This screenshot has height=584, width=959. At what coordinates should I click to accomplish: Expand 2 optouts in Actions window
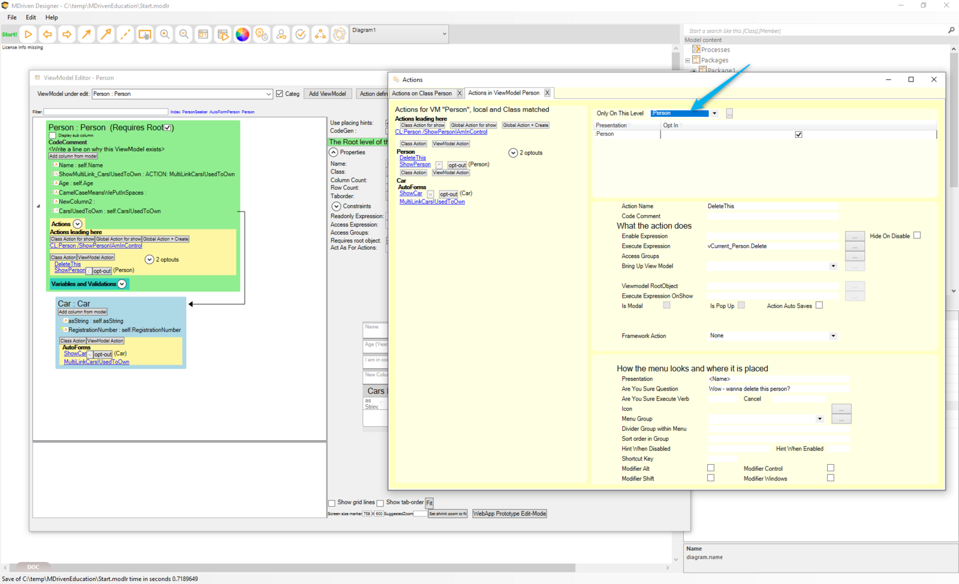[x=513, y=153]
